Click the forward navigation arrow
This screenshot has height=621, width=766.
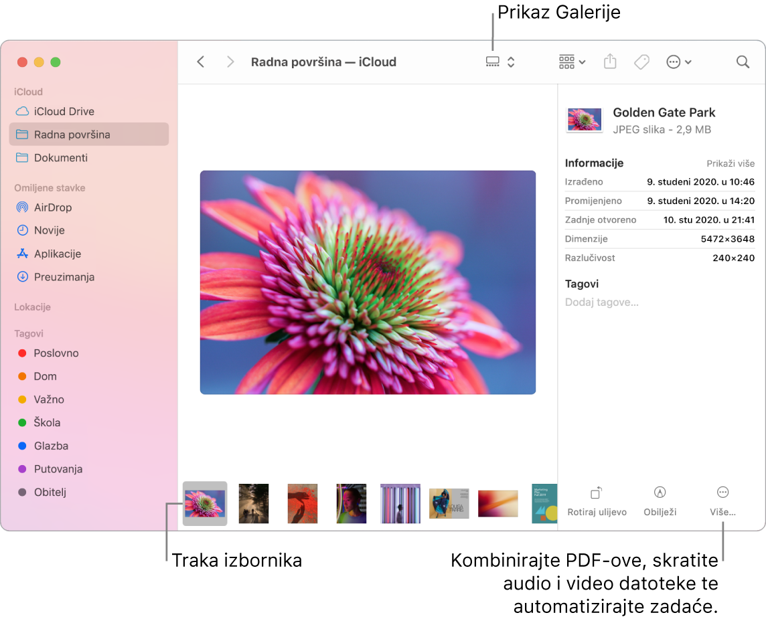[230, 62]
